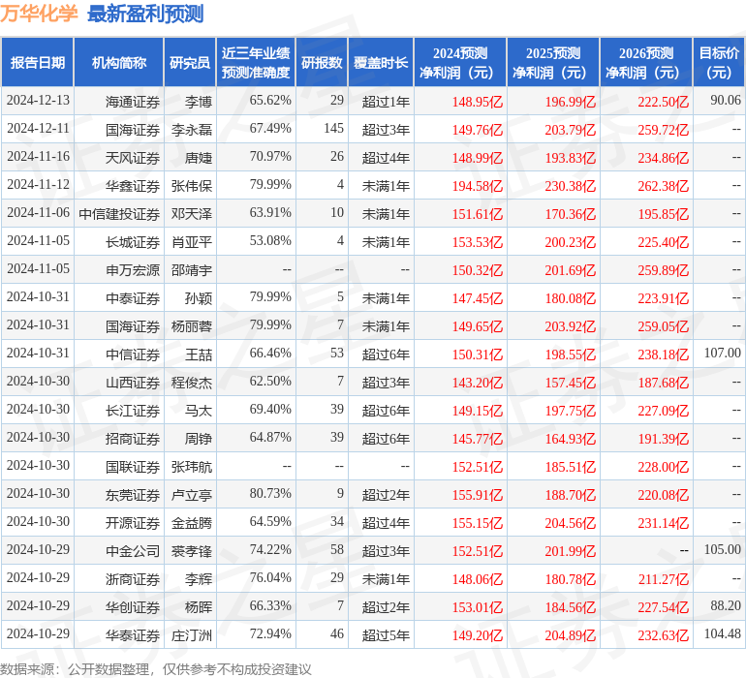Viewport: 746px width, 678px height.
Task: Click accuracy value 80.73%
Action: coord(270,493)
